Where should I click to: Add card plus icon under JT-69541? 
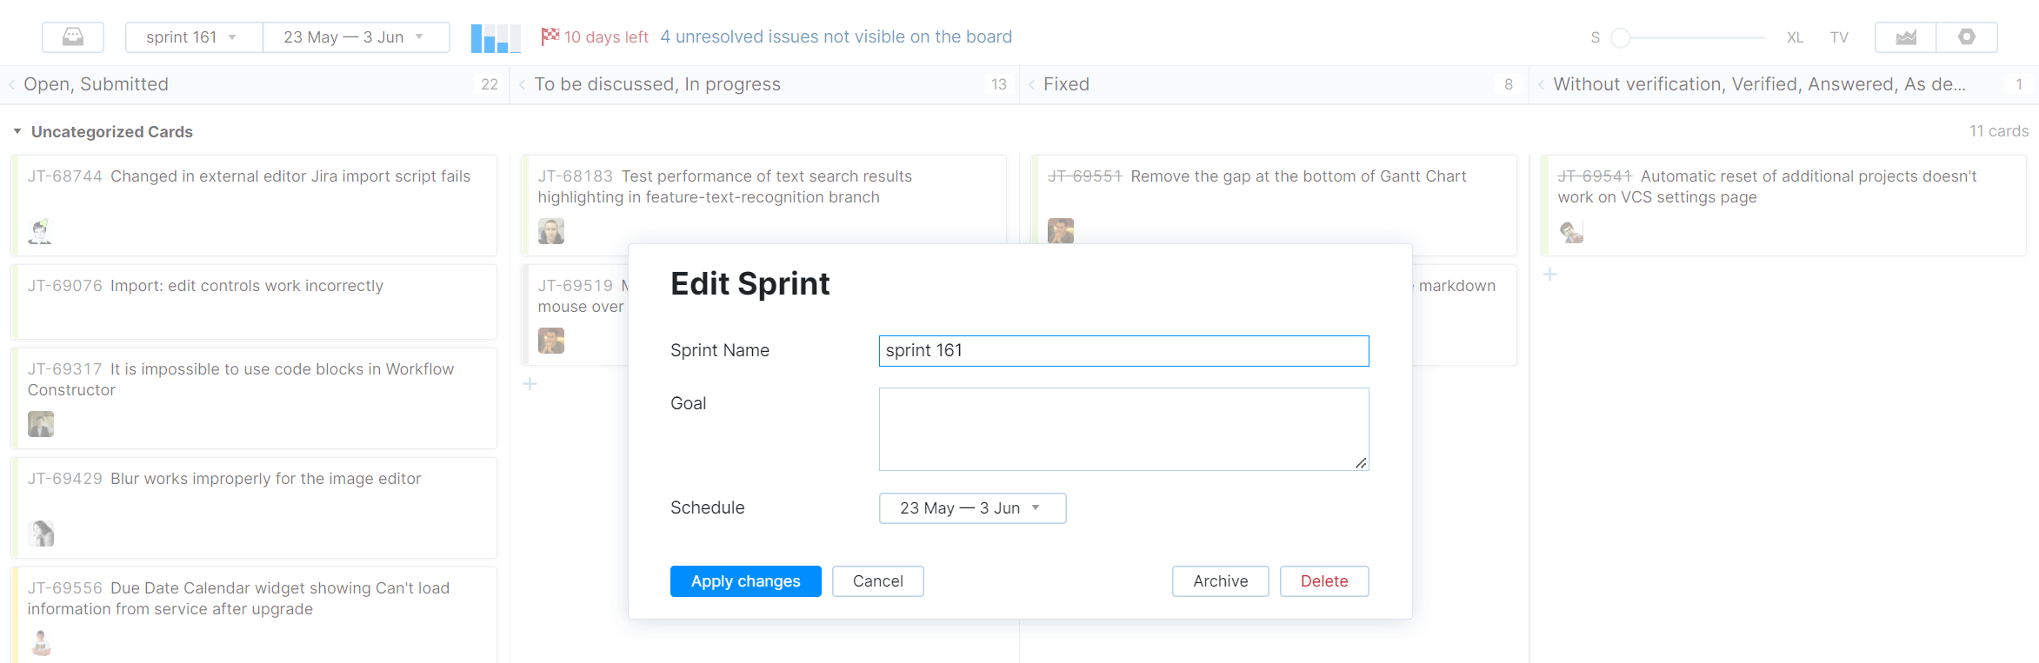(x=1549, y=275)
